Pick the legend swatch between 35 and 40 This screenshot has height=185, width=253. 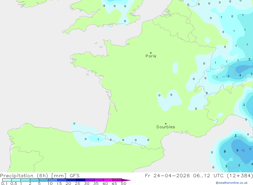[99, 180]
